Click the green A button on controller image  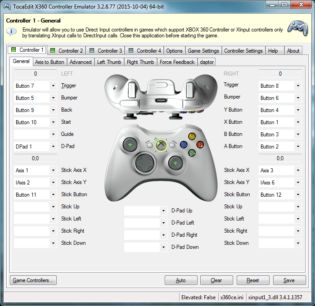click(x=192, y=153)
